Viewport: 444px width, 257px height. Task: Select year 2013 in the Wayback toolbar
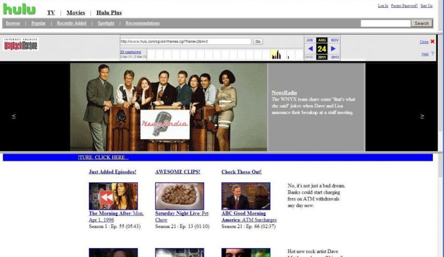(x=335, y=57)
